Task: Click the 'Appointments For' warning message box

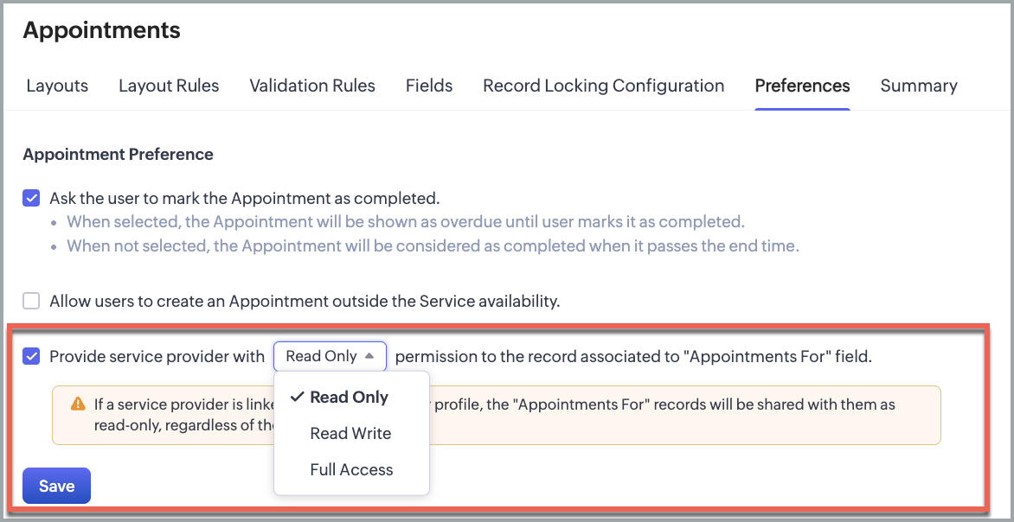Action: [496, 416]
